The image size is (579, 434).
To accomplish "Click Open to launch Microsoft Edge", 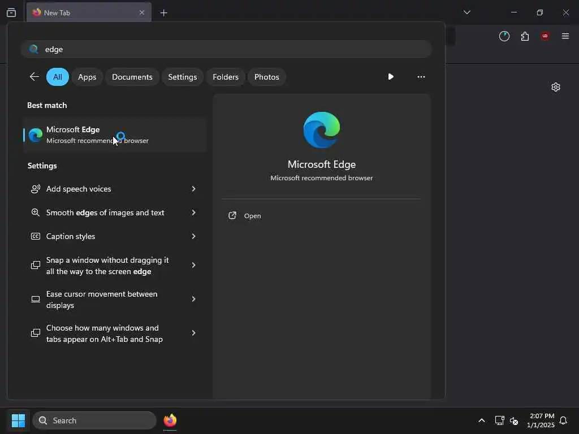I will [253, 216].
